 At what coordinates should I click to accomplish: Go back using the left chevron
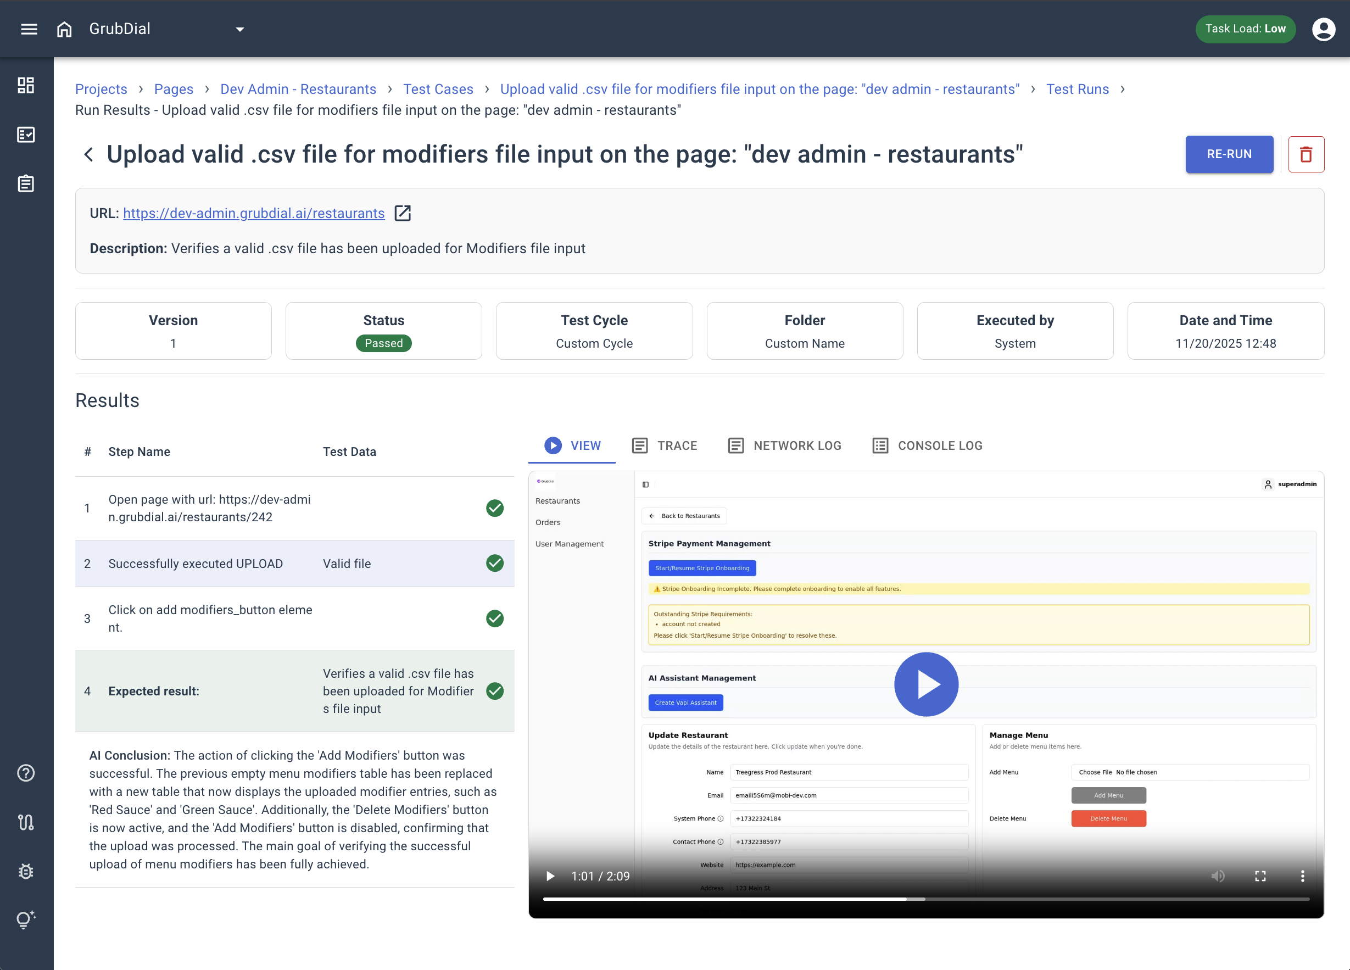pyautogui.click(x=88, y=155)
